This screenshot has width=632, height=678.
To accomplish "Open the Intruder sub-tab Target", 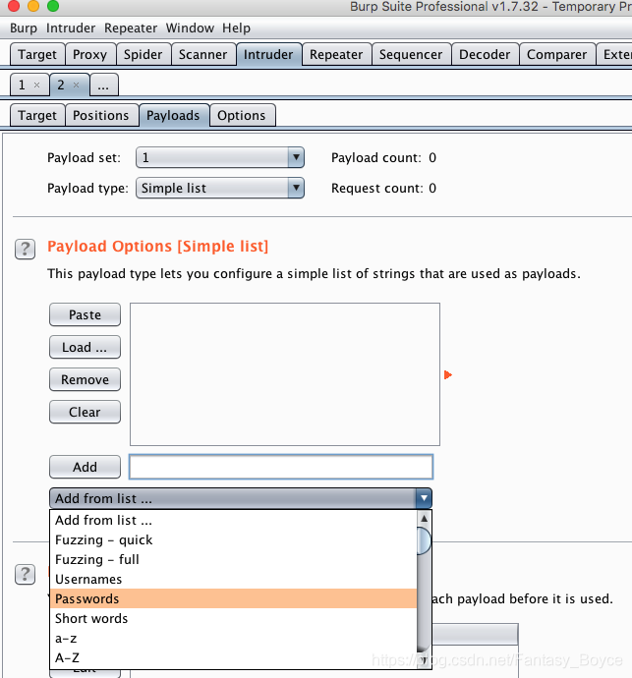I will click(x=37, y=115).
